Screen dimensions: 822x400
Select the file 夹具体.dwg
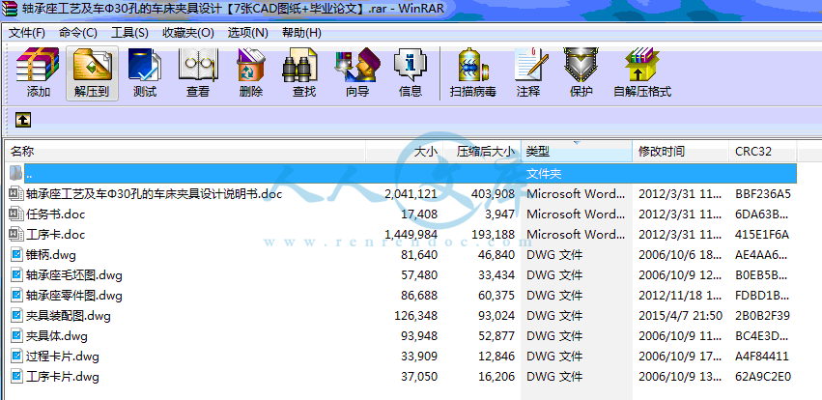pos(57,336)
